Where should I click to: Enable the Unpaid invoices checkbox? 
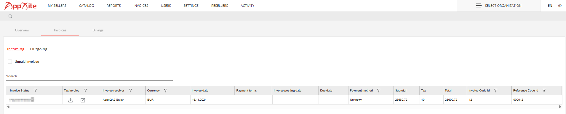pyautogui.click(x=10, y=62)
